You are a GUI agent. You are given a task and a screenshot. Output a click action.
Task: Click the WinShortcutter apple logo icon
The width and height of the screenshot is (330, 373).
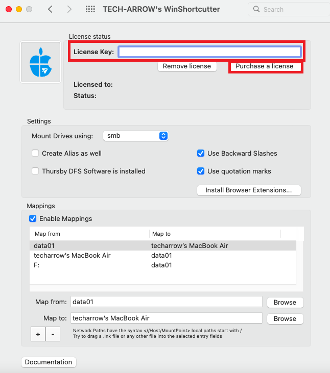41,62
